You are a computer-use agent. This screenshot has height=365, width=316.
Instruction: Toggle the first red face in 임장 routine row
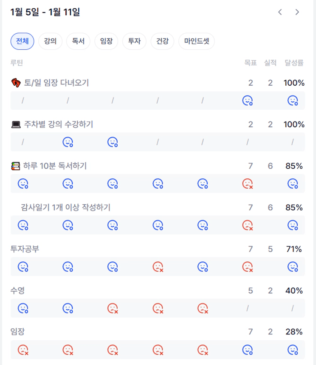coord(23,350)
